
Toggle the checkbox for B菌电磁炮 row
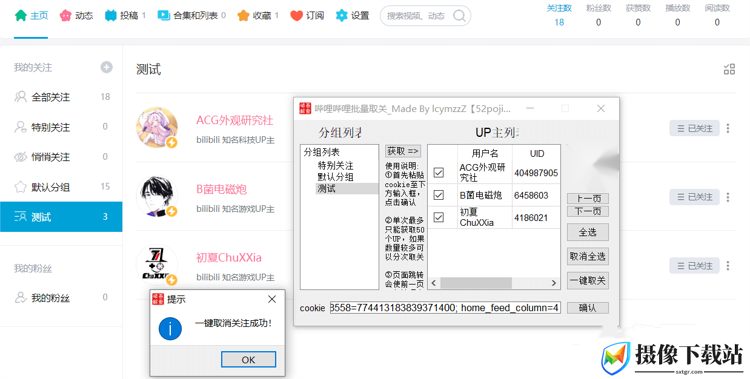pyautogui.click(x=439, y=195)
